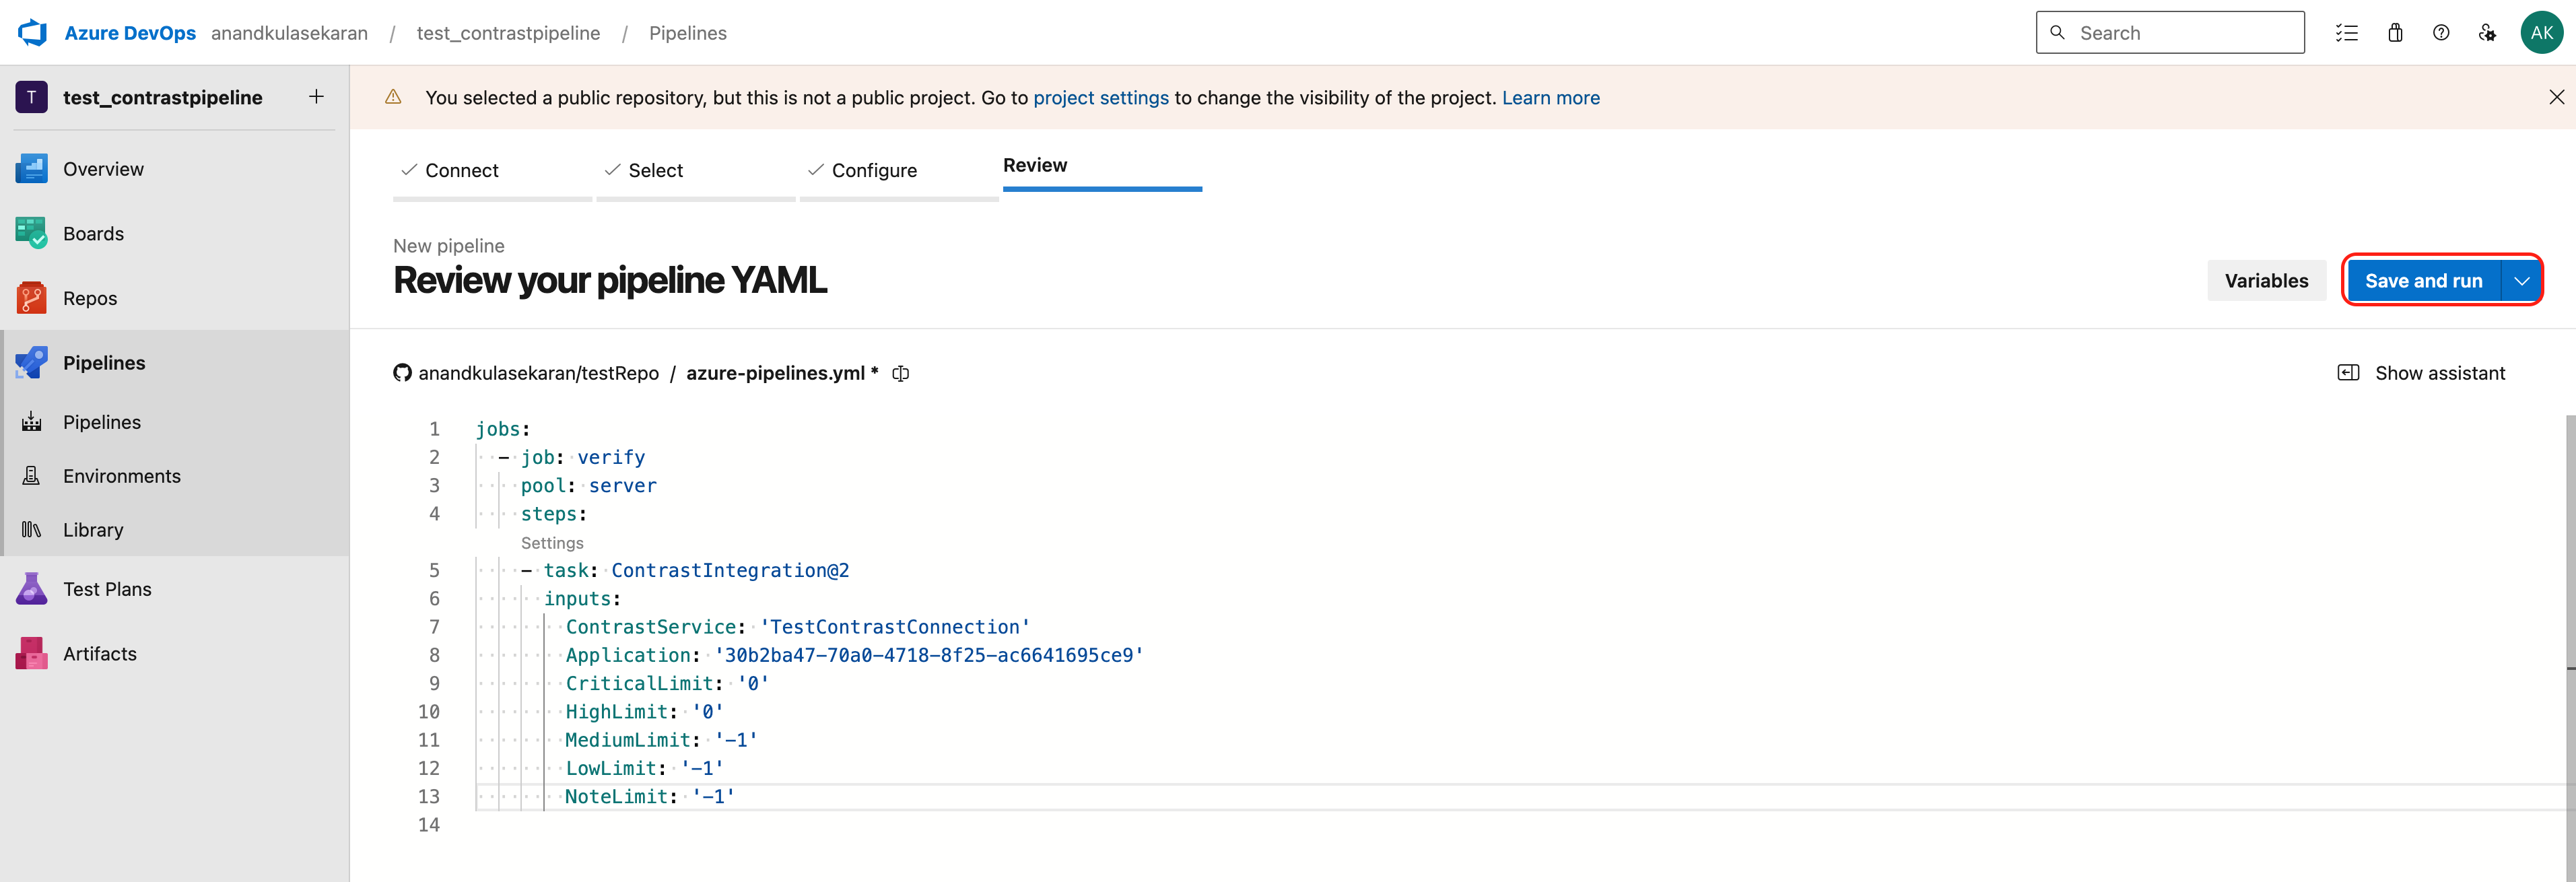Image resolution: width=2576 pixels, height=882 pixels.
Task: Select the Pipelines hub header
Action: [175, 362]
